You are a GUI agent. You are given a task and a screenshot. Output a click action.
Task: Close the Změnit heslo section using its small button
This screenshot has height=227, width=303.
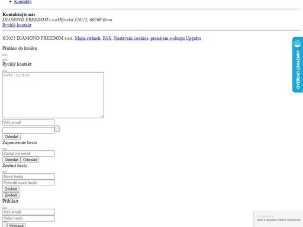[x=5, y=172]
